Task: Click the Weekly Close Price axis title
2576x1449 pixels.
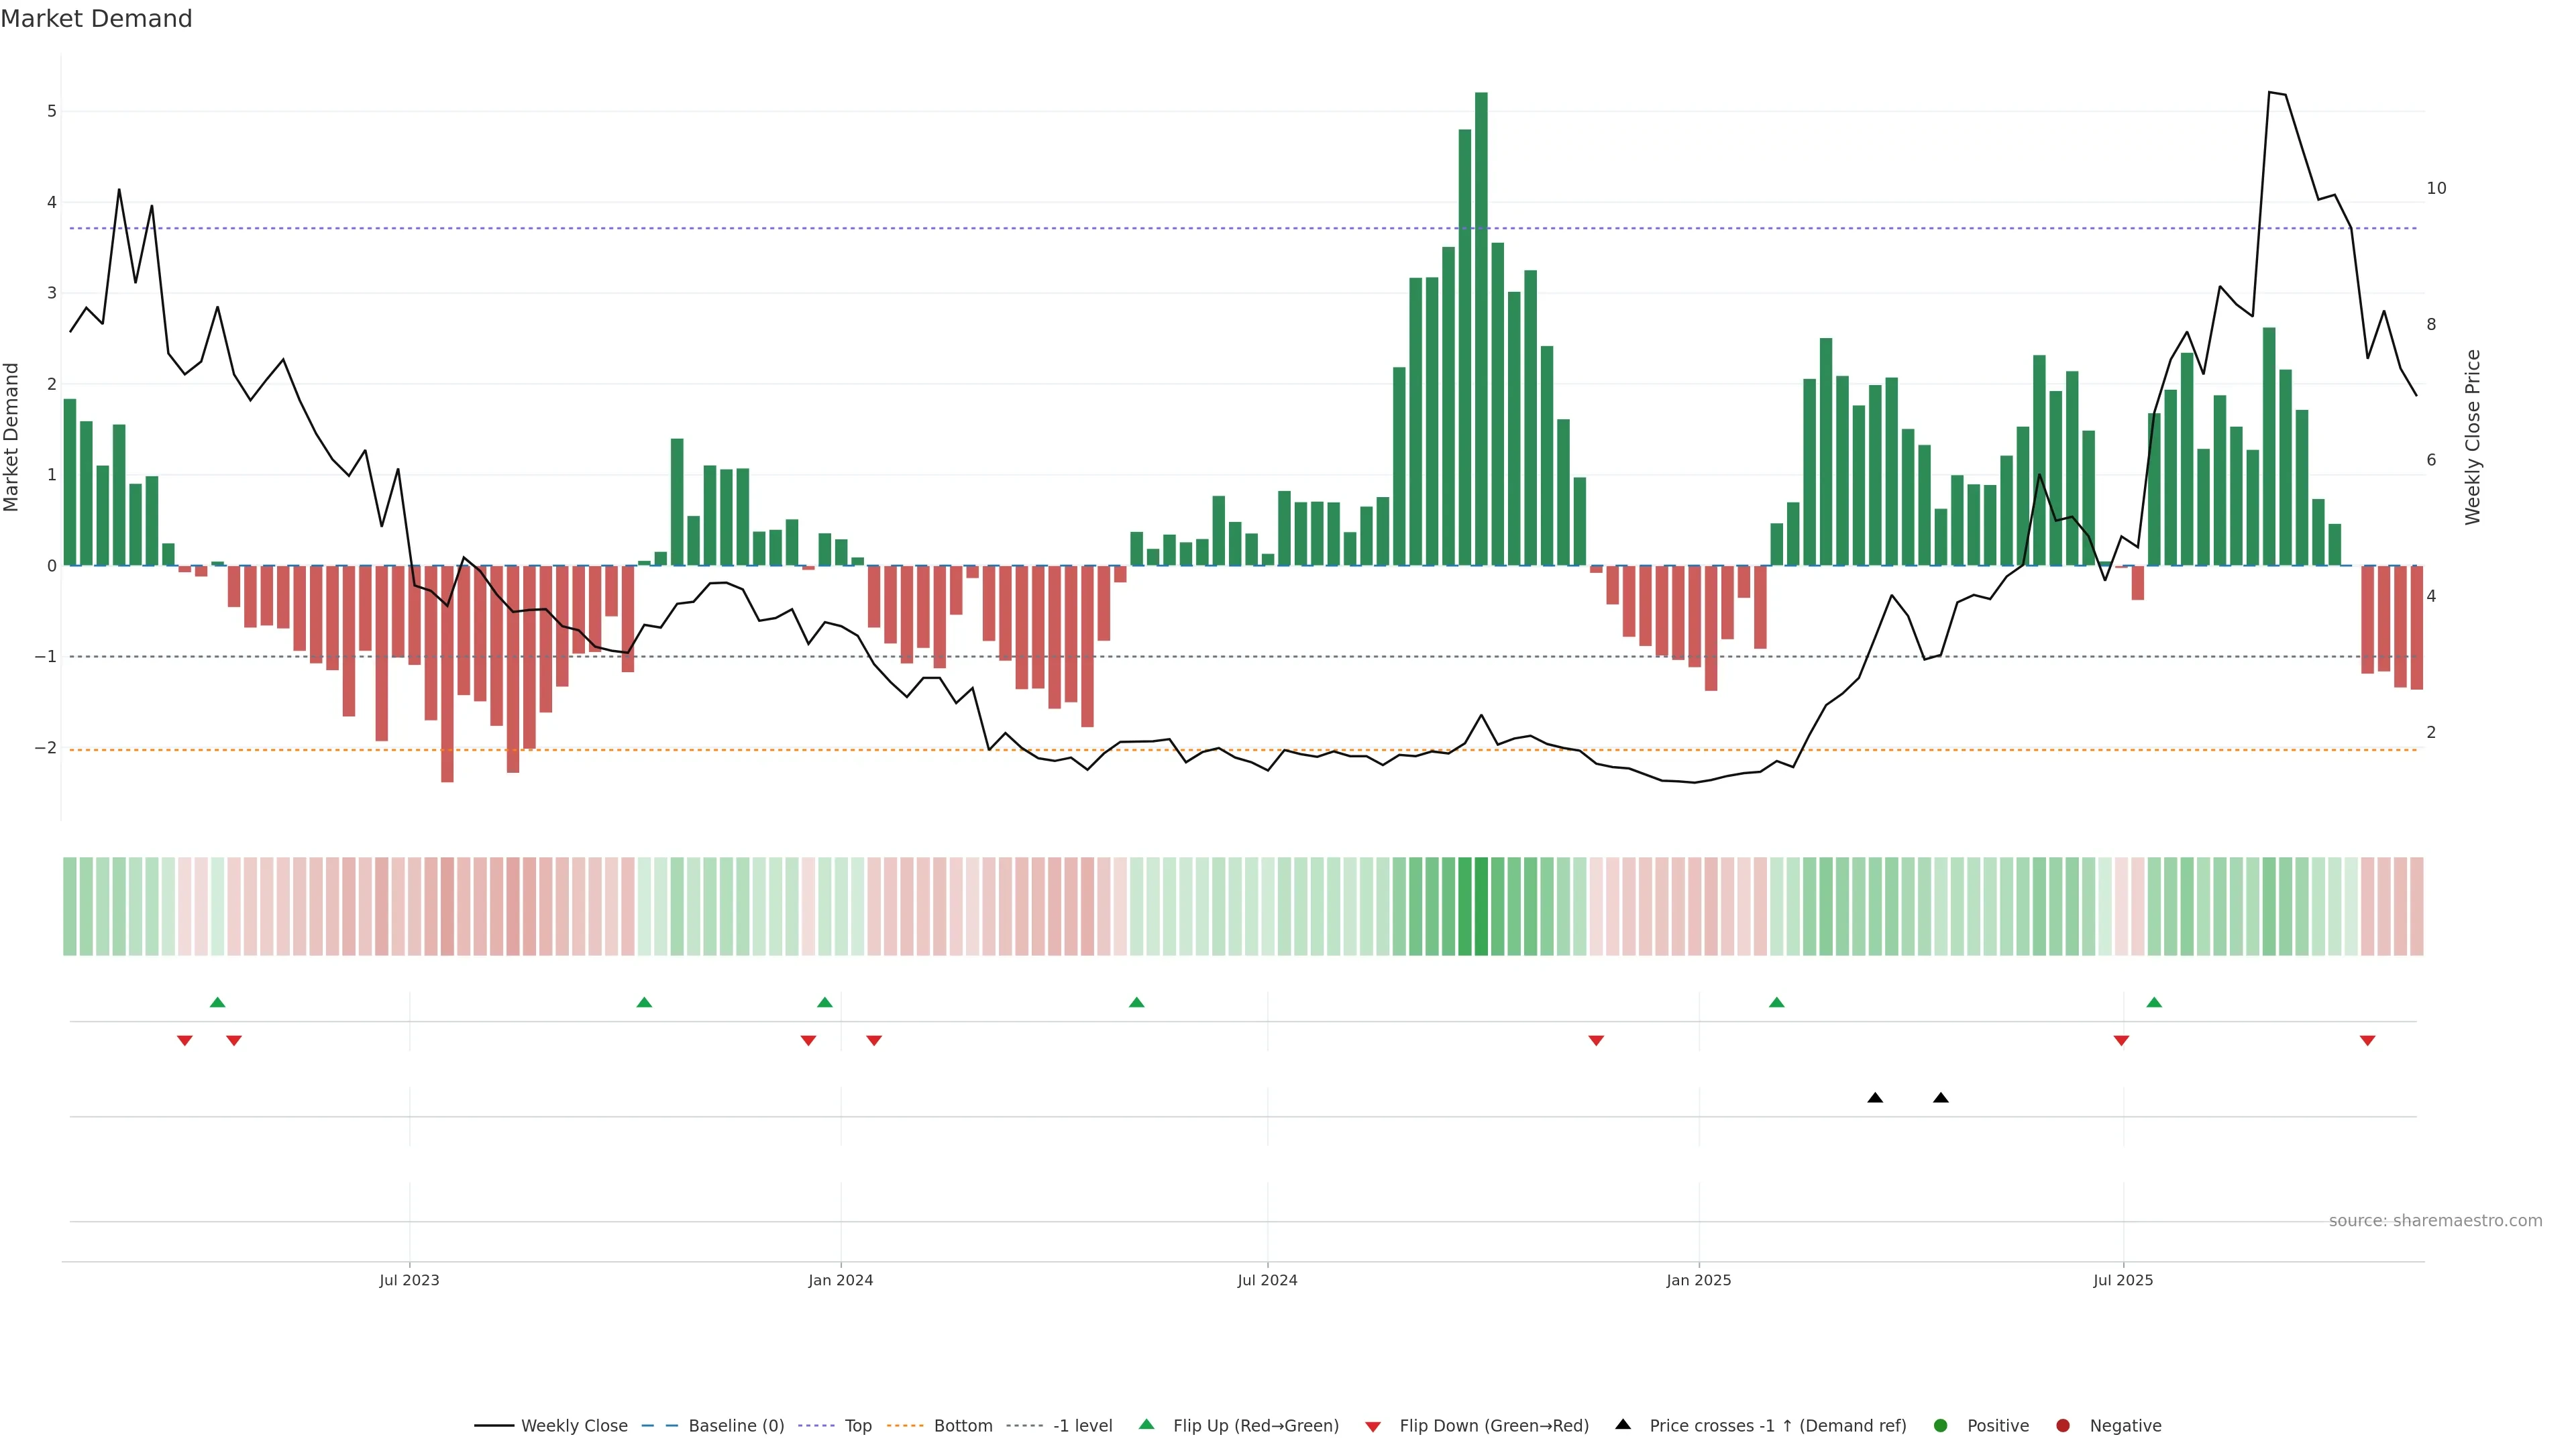Action: click(2473, 437)
